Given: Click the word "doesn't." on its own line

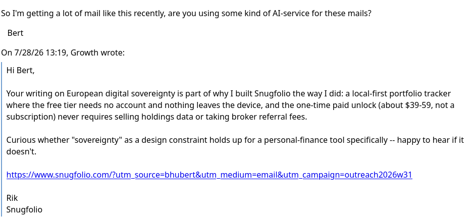Looking at the screenshot, I should pos(21,152).
